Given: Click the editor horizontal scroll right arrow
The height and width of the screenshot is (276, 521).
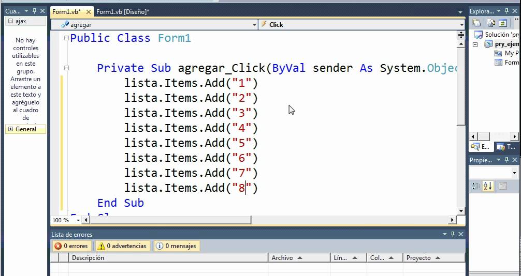Looking at the screenshot, I should pyautogui.click(x=452, y=220).
